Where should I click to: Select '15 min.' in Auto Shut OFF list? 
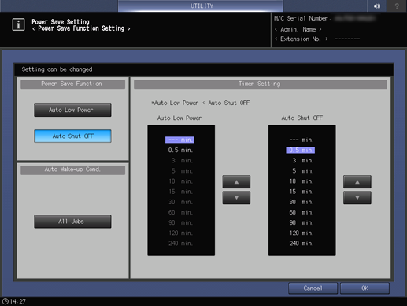302,192
